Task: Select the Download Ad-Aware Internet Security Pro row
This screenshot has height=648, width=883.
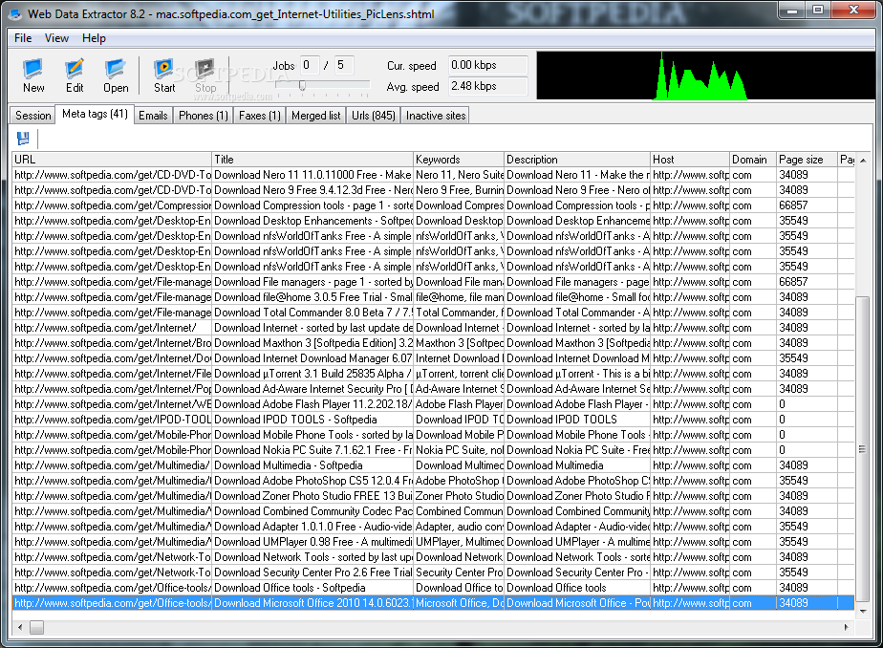Action: (x=433, y=388)
